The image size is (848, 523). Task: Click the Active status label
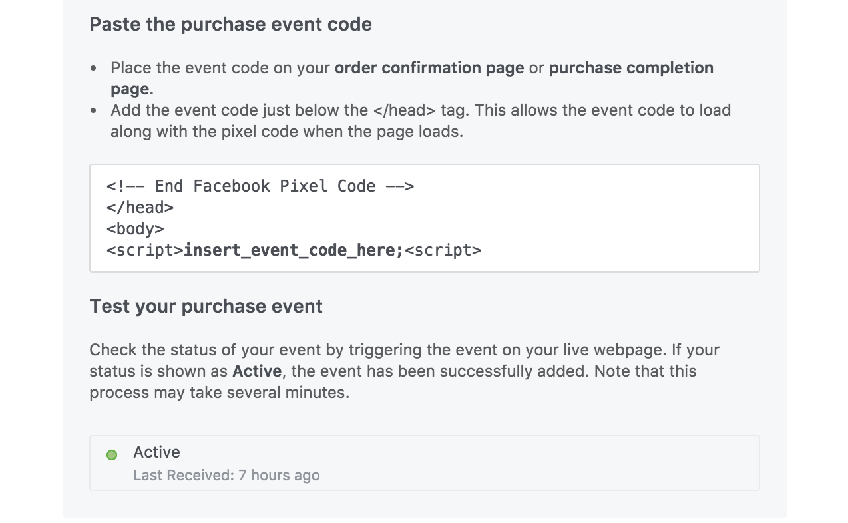pyautogui.click(x=157, y=452)
